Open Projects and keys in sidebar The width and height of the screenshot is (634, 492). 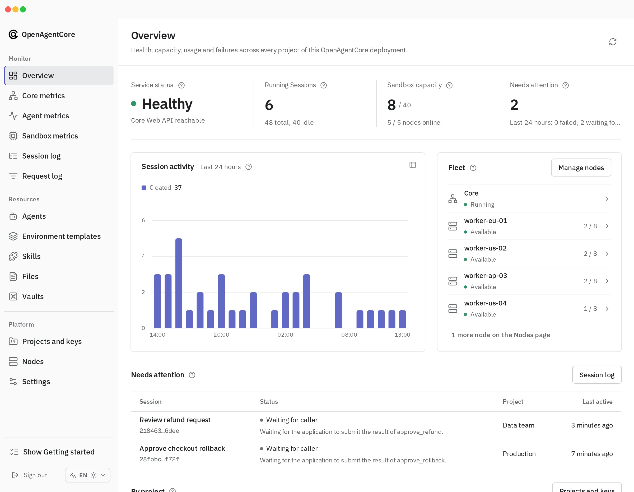pos(59,341)
